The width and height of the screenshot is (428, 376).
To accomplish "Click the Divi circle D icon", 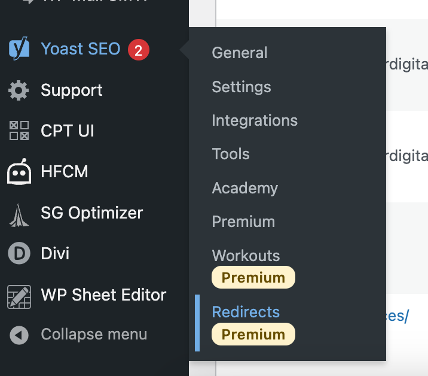I will click(19, 254).
